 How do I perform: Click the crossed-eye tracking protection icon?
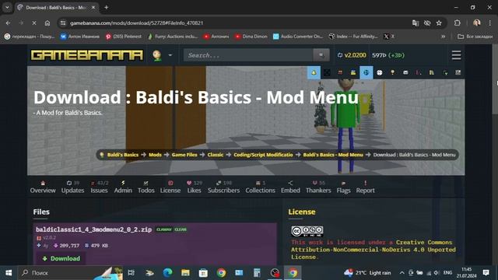(427, 23)
